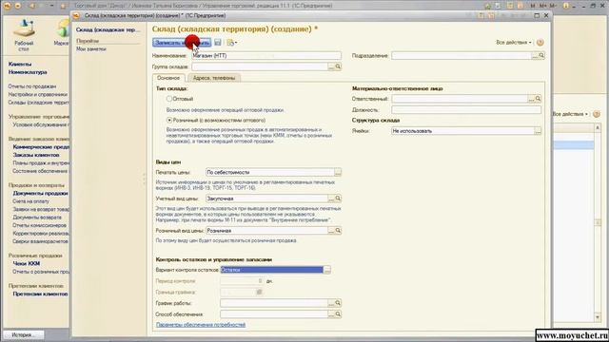Open Параметры обеспечения потребностей link
The width and height of the screenshot is (609, 342).
click(201, 325)
